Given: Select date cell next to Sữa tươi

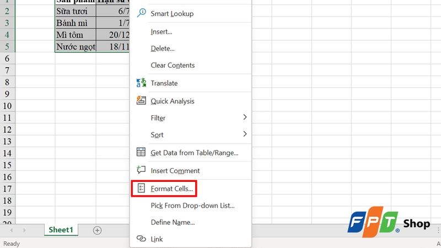Looking at the screenshot, I should point(113,11).
